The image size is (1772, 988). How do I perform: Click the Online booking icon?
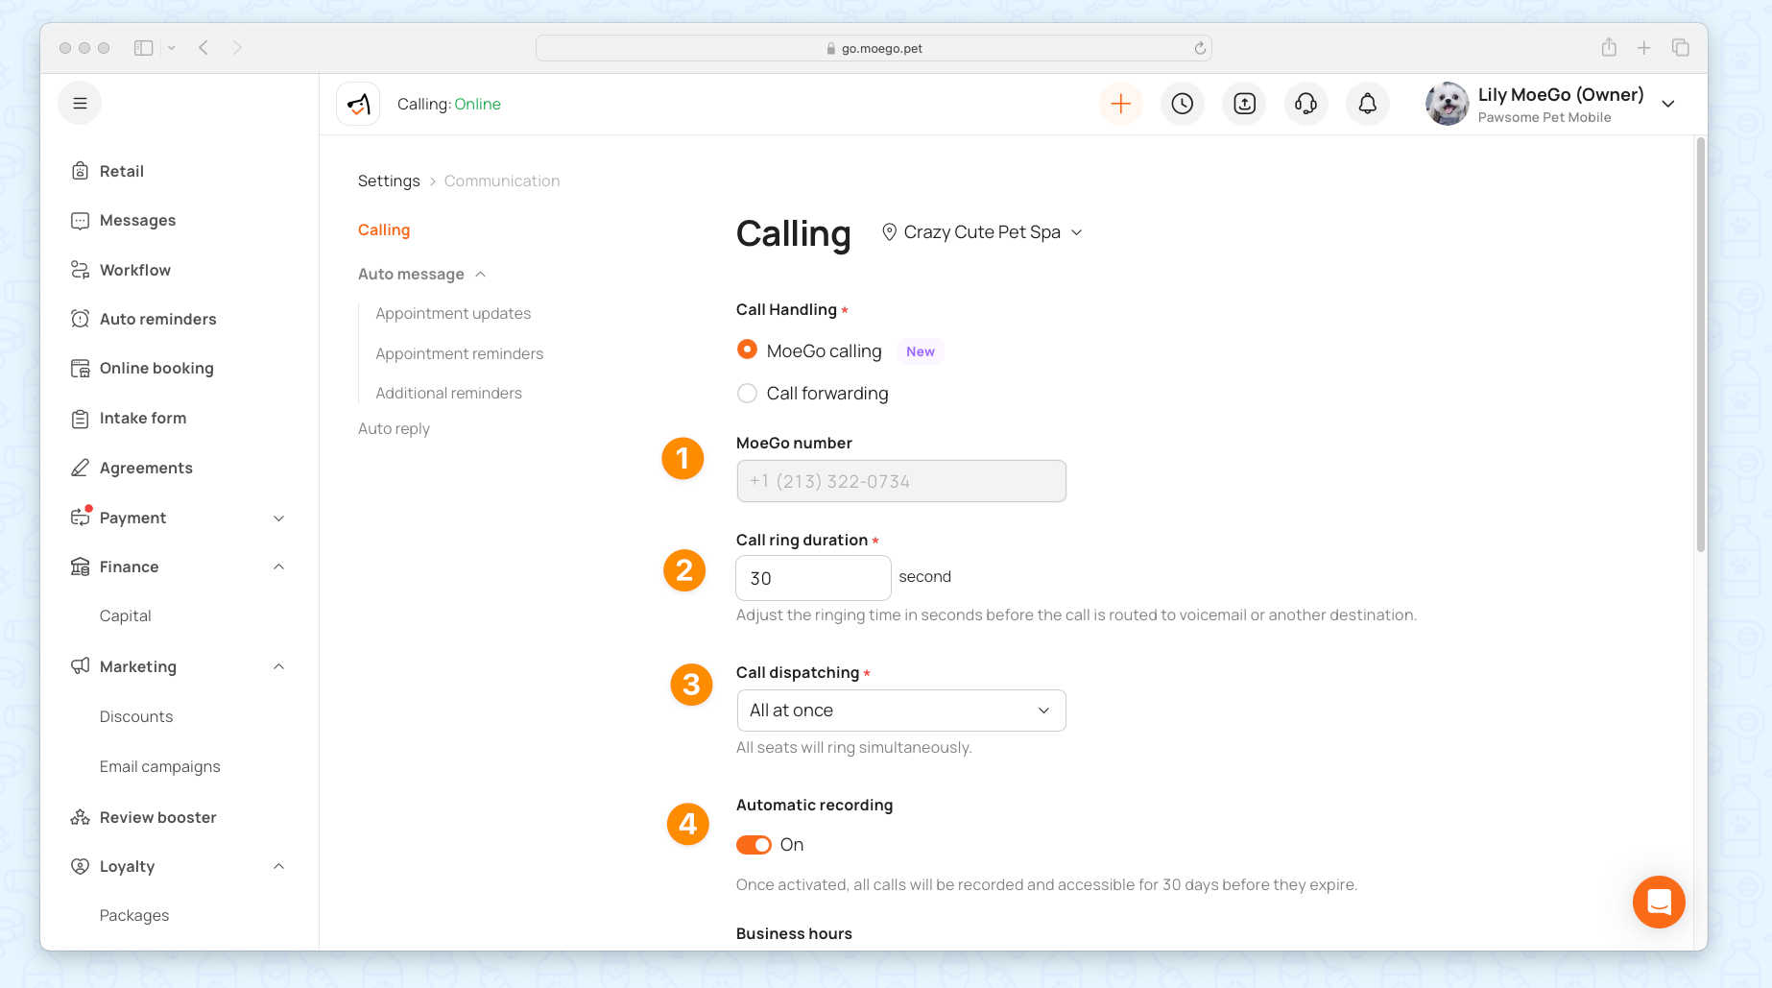click(x=81, y=369)
